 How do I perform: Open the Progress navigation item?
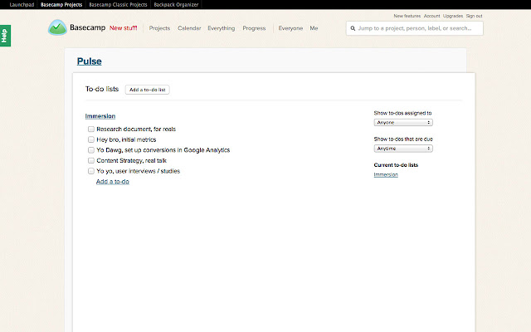254,28
